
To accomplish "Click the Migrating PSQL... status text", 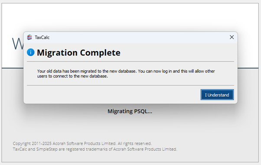I will (130, 111).
